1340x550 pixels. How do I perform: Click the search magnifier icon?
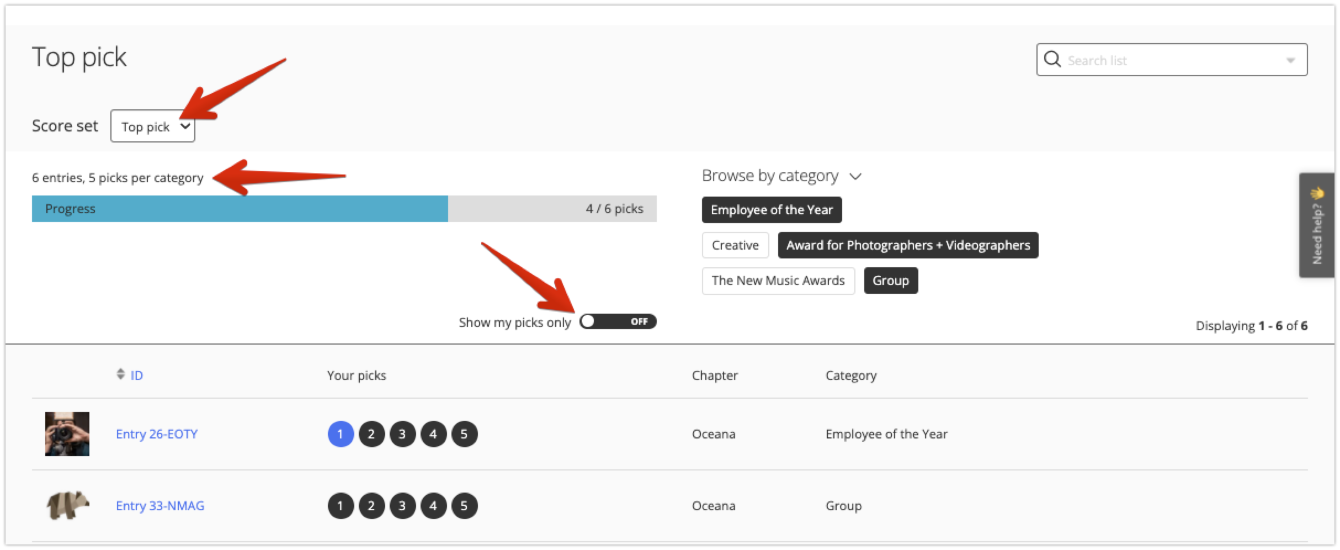[1053, 60]
